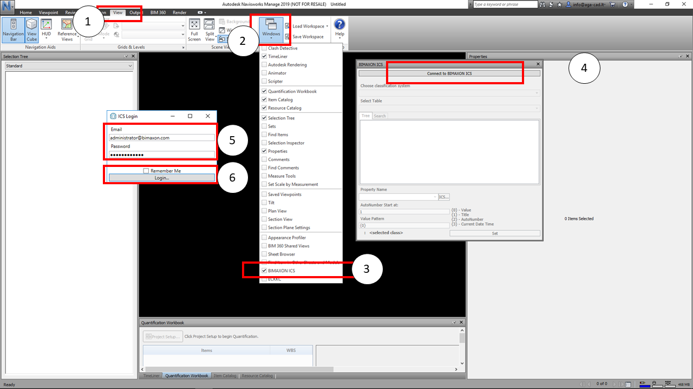Switch to the TimeLiner bottom tab
693x389 pixels.
[x=152, y=375]
